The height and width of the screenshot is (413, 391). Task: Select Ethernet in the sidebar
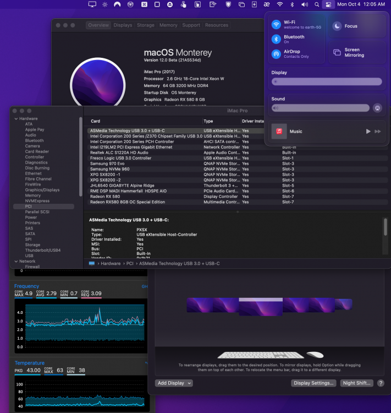tap(33, 173)
